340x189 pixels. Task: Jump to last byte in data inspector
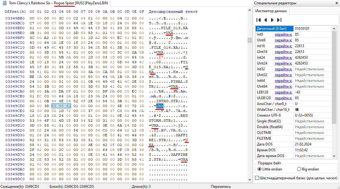coord(279,20)
